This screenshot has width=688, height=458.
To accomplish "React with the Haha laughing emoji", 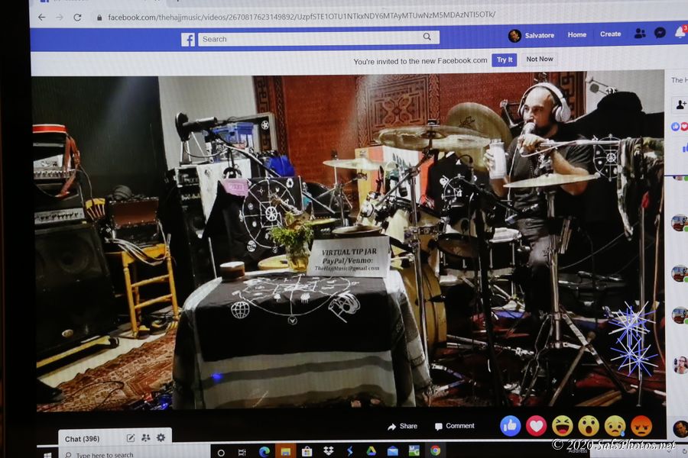I will 563,425.
